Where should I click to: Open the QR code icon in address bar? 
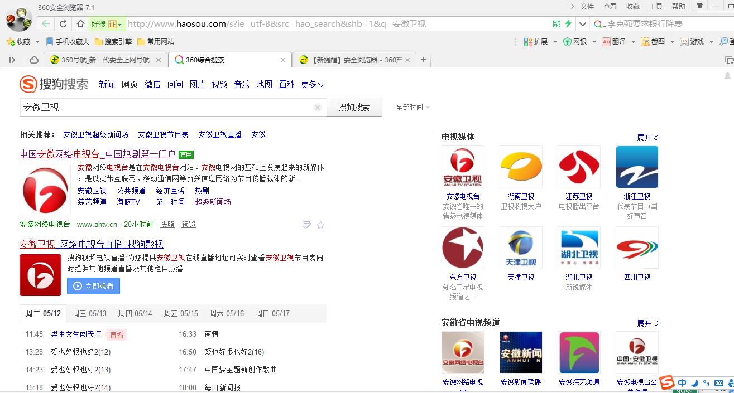[557, 24]
